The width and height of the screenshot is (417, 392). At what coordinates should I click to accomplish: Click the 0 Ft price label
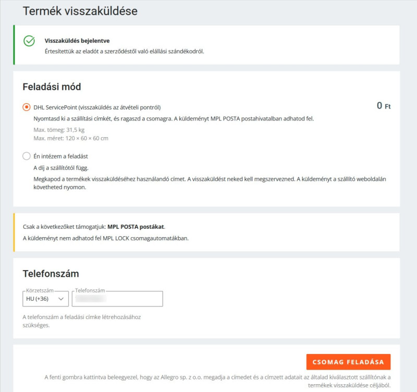[383, 106]
